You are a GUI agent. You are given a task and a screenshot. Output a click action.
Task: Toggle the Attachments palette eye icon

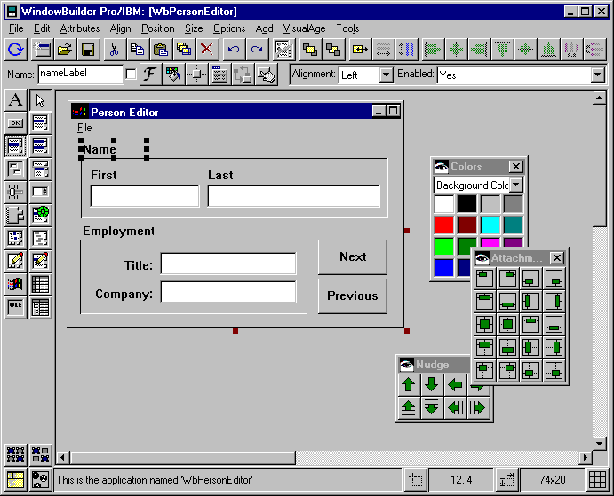(482, 258)
